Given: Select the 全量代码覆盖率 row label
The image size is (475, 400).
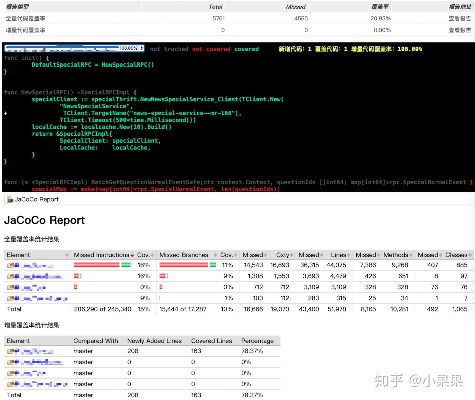Looking at the screenshot, I should pos(26,18).
